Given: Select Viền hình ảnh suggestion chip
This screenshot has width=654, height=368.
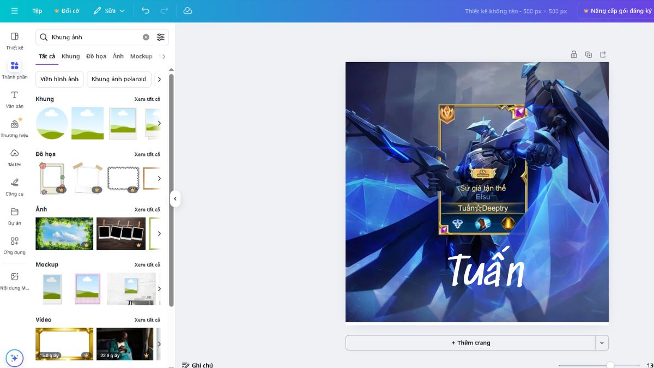Looking at the screenshot, I should pos(59,79).
